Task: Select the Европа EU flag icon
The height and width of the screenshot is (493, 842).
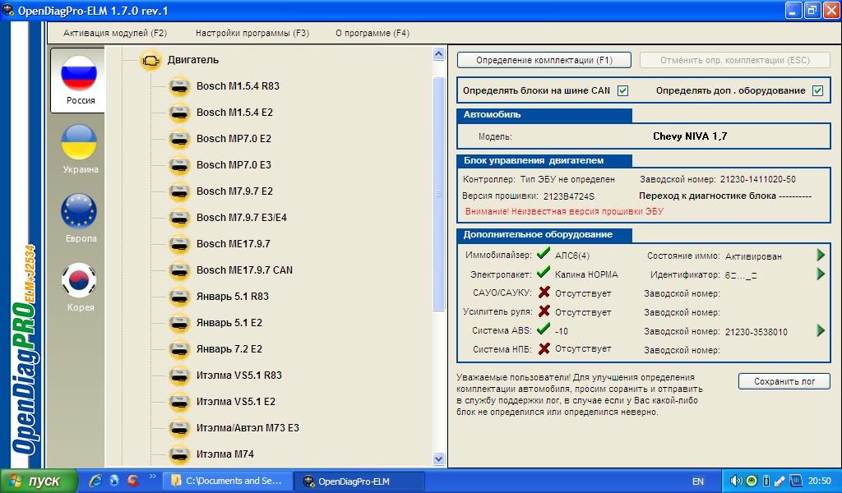Action: [x=79, y=211]
